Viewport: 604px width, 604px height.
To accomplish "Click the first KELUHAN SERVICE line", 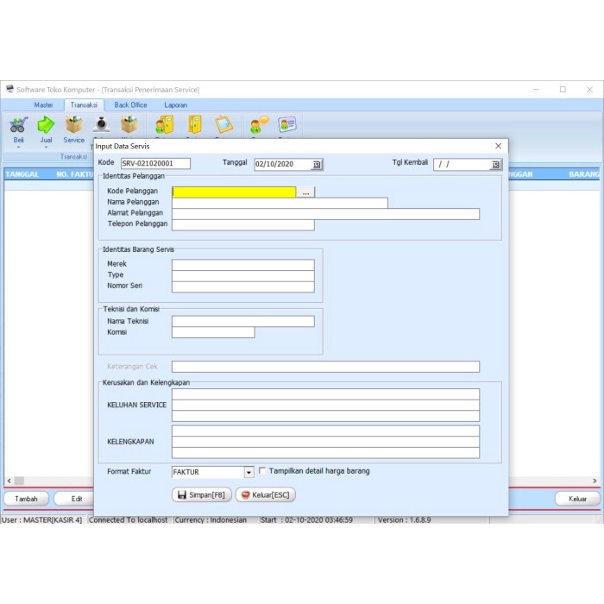I will pyautogui.click(x=325, y=394).
